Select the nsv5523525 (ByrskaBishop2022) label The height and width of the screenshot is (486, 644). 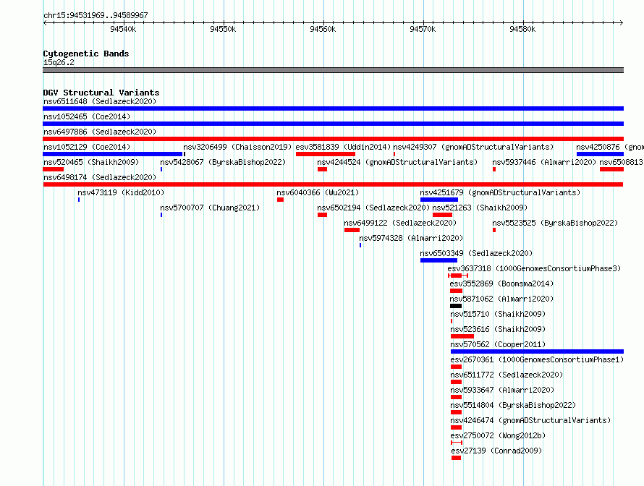[x=555, y=223]
